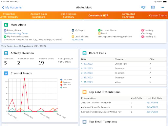Toggle Sent Email legend series
Image resolution: width=168 pixels, height=126 pixels.
click(x=66, y=85)
